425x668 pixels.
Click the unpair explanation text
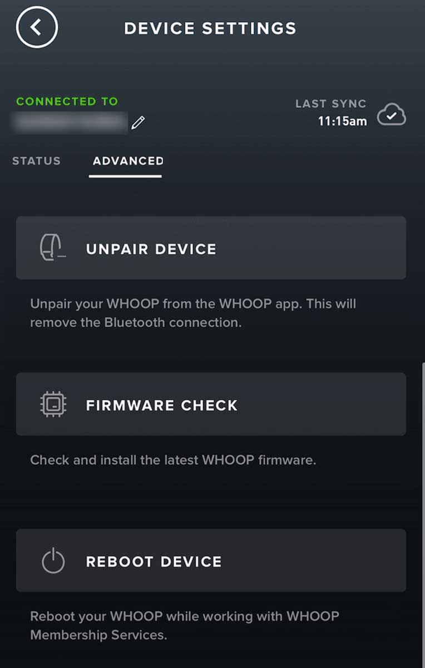click(x=193, y=313)
